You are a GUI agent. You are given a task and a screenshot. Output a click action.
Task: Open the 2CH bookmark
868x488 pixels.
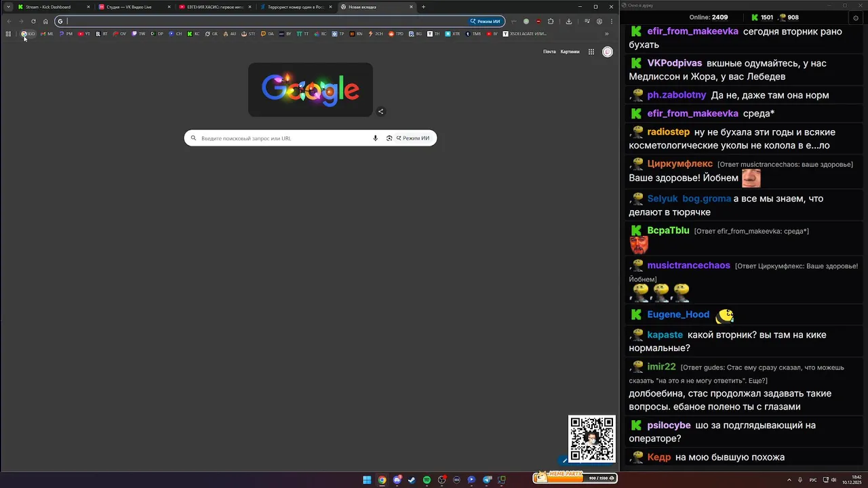click(376, 33)
